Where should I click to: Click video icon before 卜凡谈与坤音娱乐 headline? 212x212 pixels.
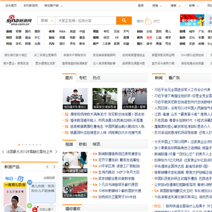click(95, 185)
